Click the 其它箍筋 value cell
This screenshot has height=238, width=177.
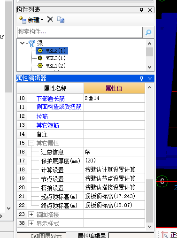(114, 125)
